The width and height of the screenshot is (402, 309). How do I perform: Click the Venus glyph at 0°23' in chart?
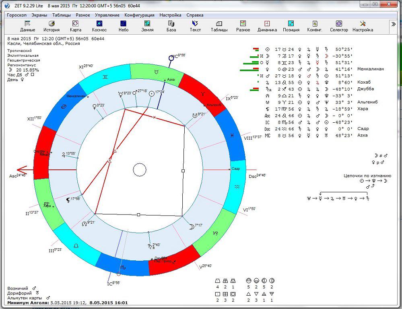coord(95,107)
